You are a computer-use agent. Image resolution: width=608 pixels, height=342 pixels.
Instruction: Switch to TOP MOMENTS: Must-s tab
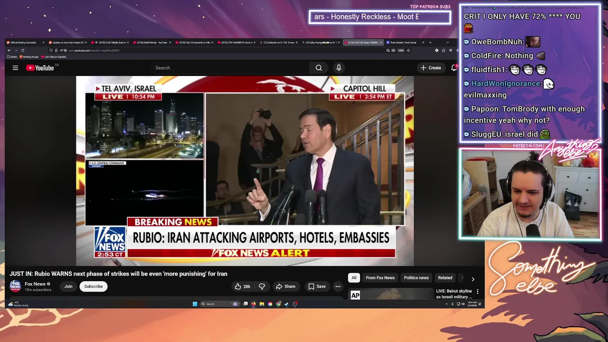237,42
